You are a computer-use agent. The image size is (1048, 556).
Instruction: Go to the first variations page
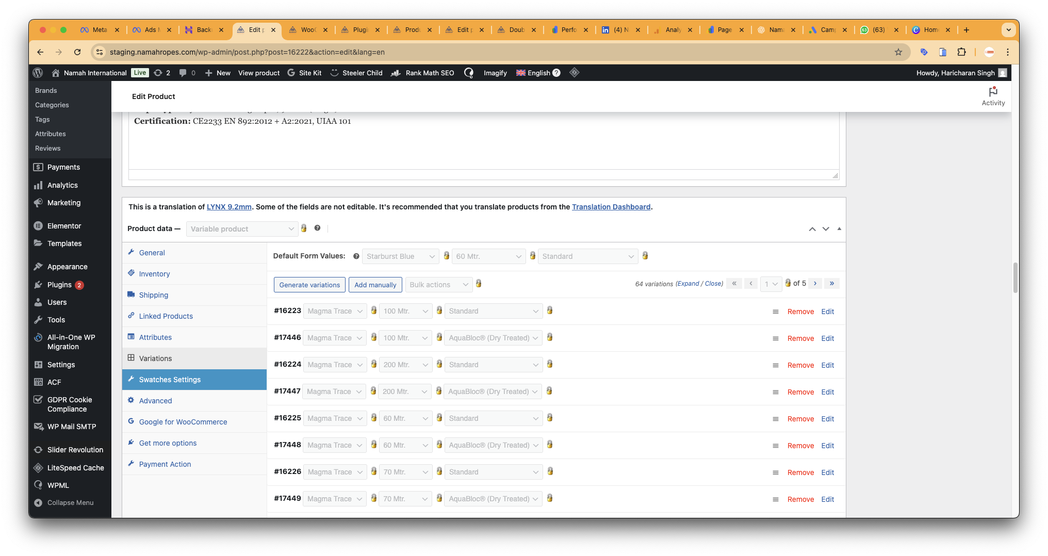[x=734, y=283]
